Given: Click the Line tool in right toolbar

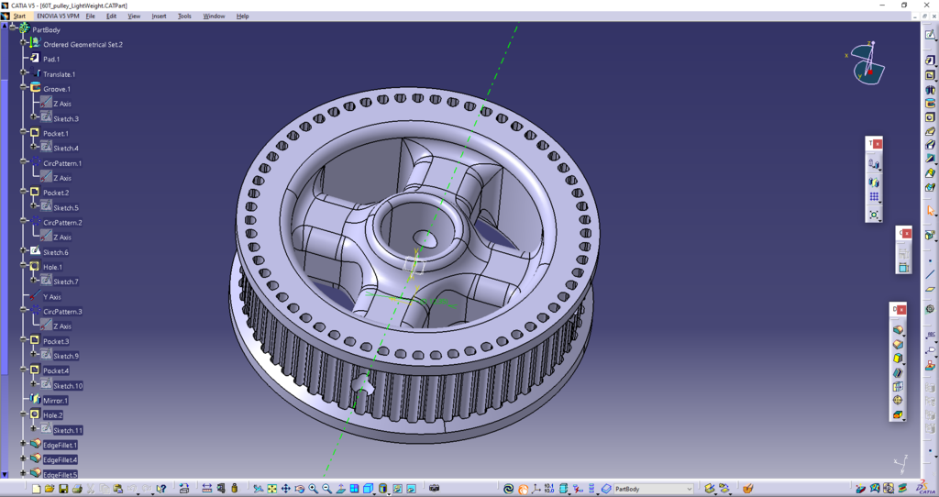Looking at the screenshot, I should [x=930, y=274].
